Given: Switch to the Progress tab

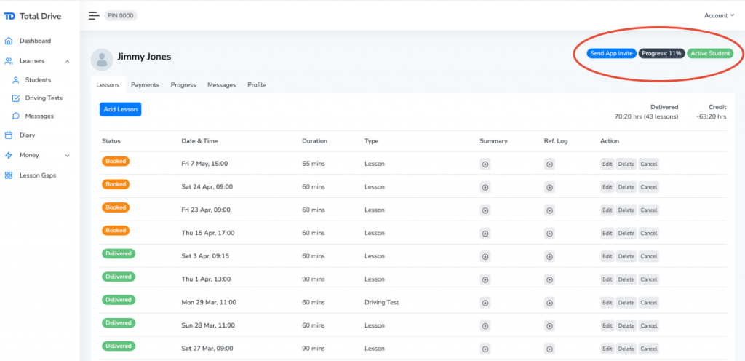Looking at the screenshot, I should pyautogui.click(x=183, y=85).
